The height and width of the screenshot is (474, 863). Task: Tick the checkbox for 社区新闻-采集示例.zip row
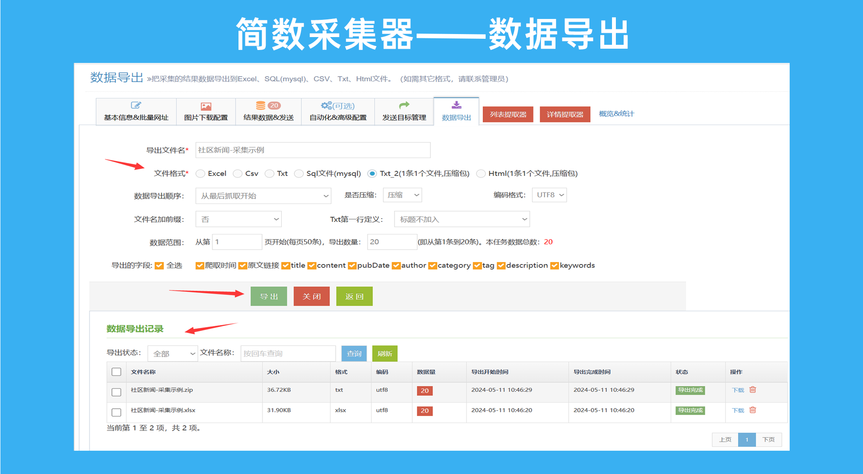click(x=116, y=392)
